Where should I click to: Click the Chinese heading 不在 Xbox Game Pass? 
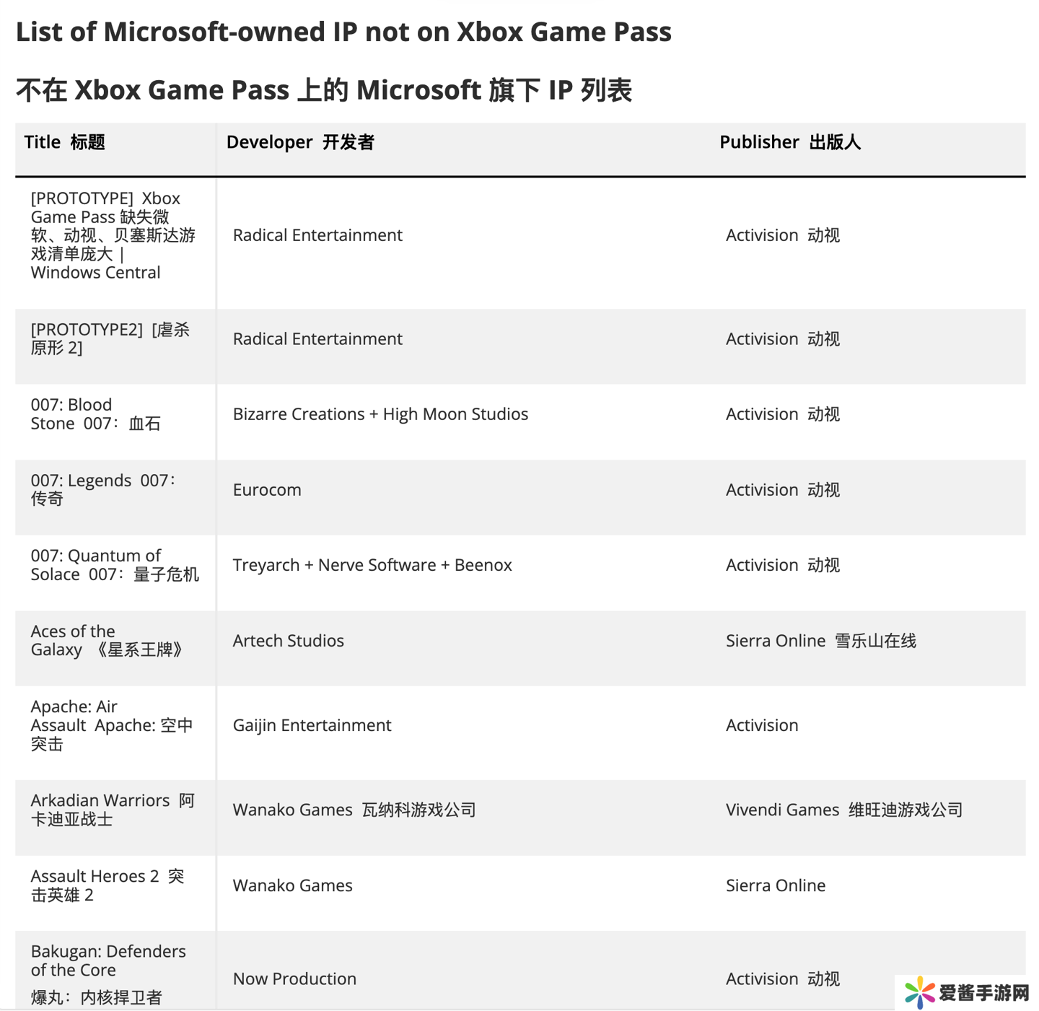(x=324, y=90)
